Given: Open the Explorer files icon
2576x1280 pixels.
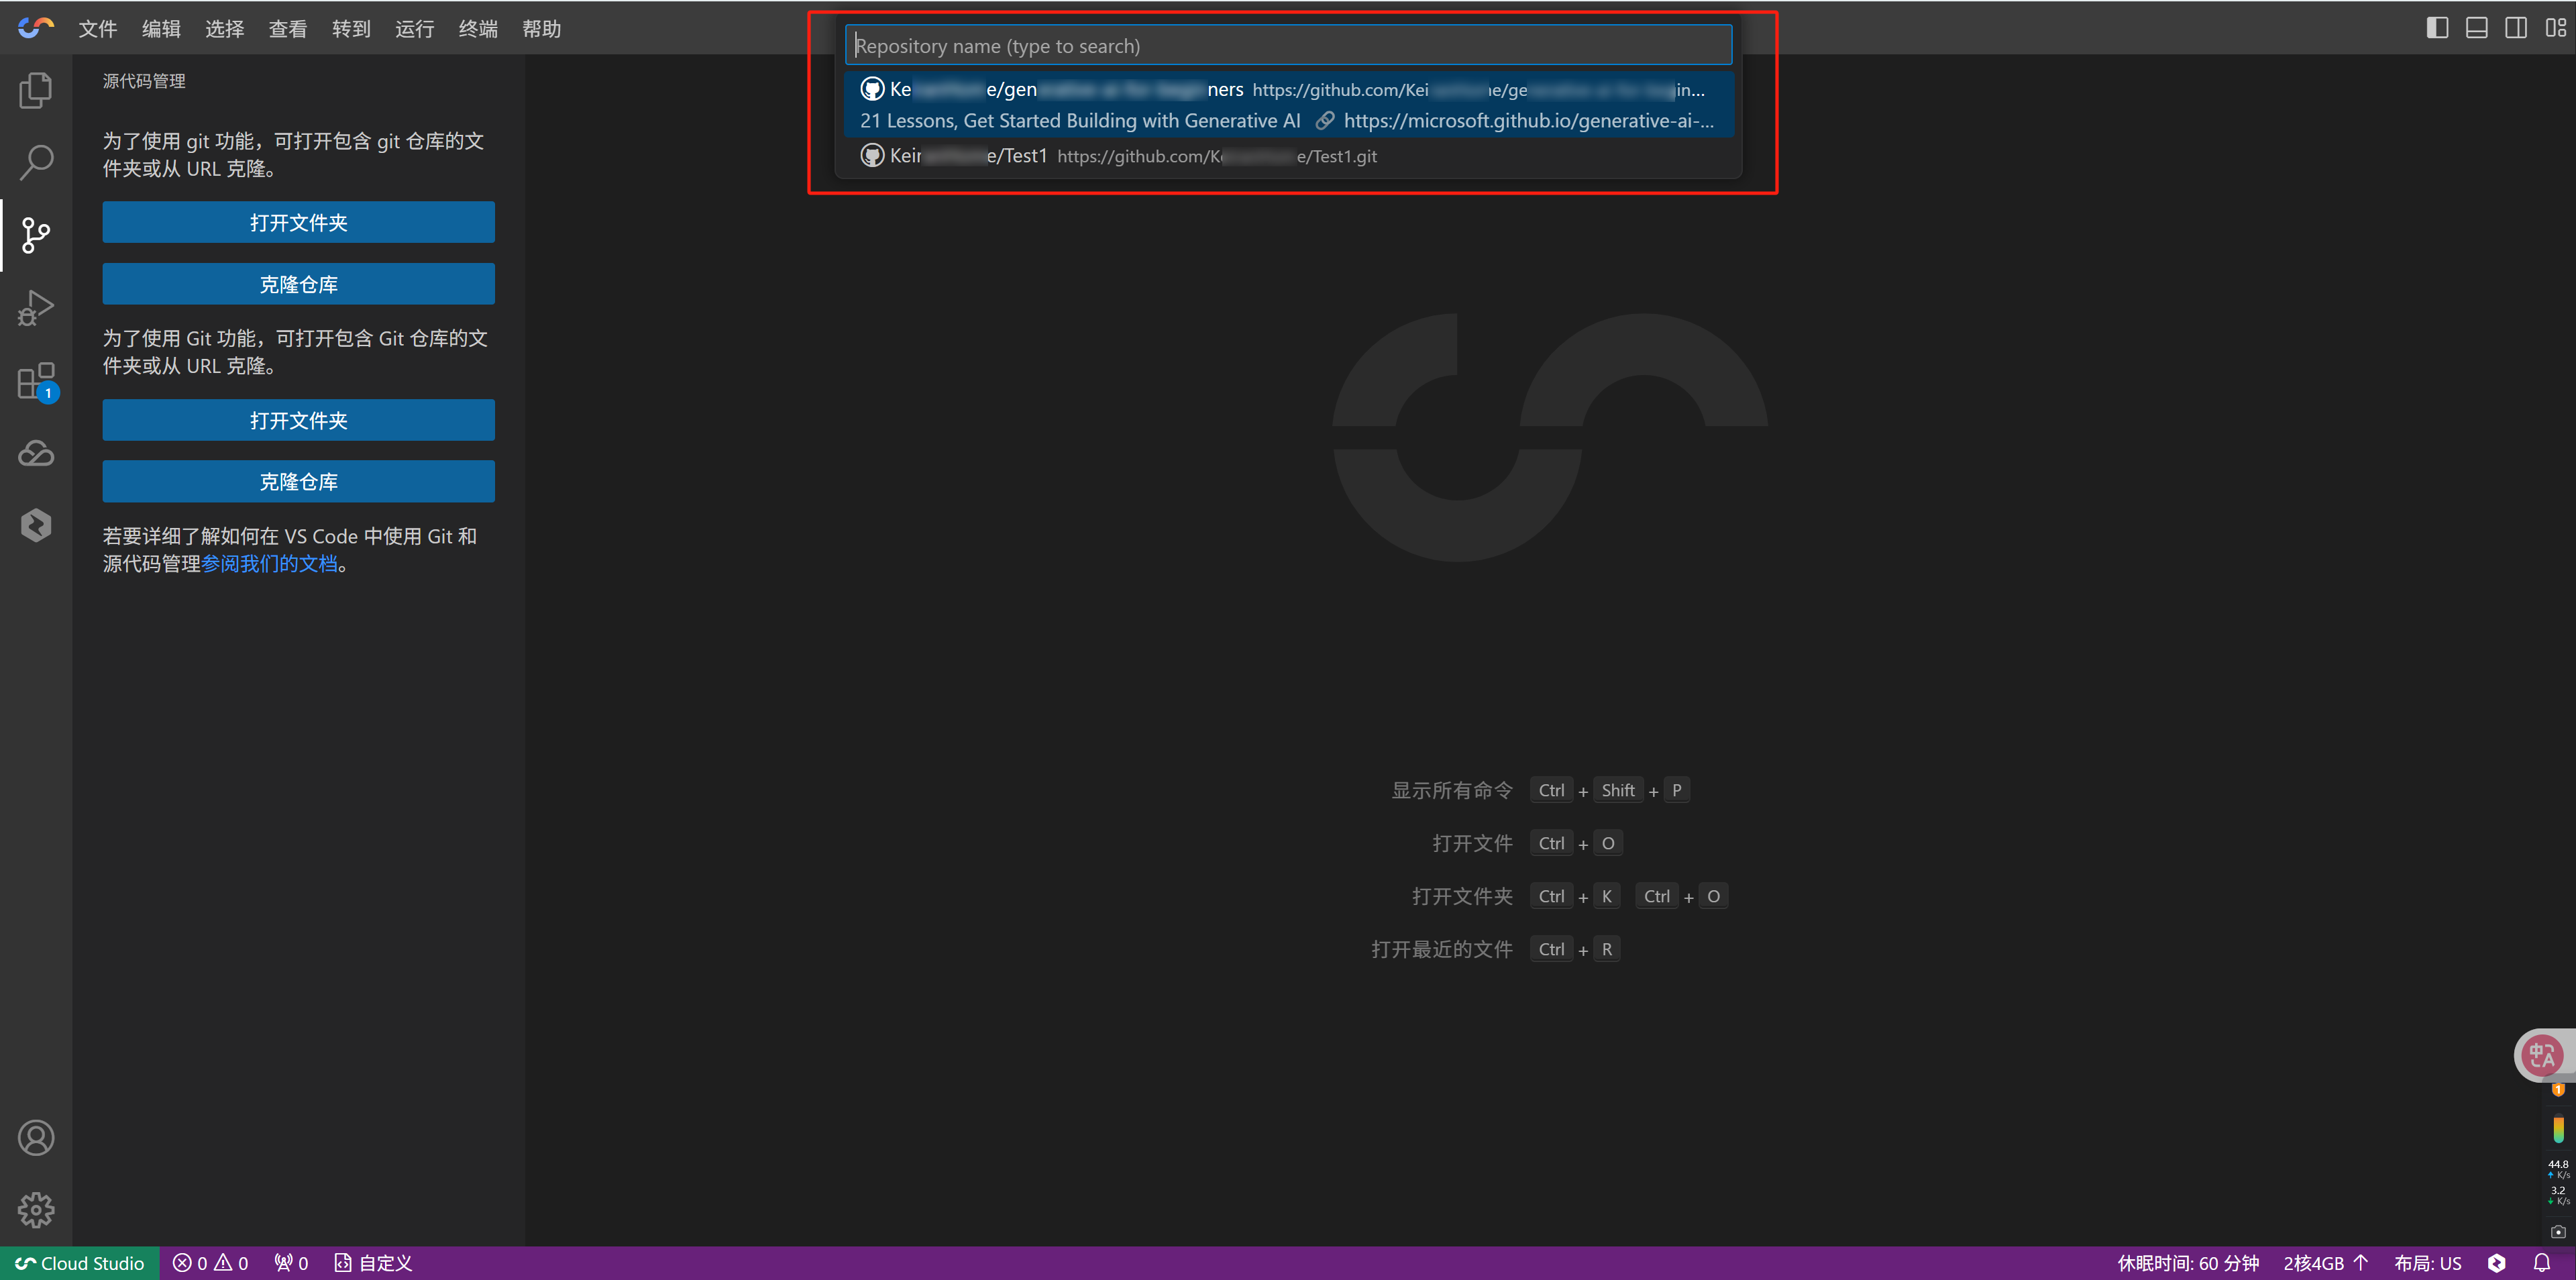Looking at the screenshot, I should (x=36, y=90).
